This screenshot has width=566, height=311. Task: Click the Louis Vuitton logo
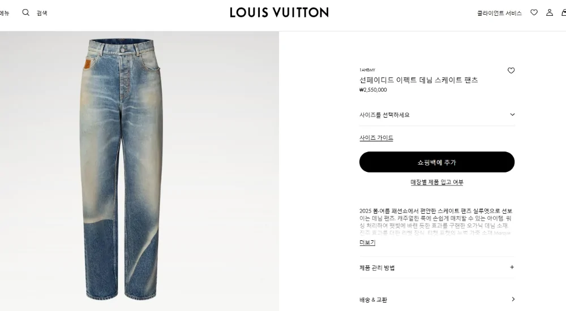pyautogui.click(x=279, y=12)
